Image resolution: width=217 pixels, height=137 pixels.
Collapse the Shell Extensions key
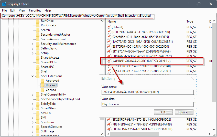[x=33, y=76]
